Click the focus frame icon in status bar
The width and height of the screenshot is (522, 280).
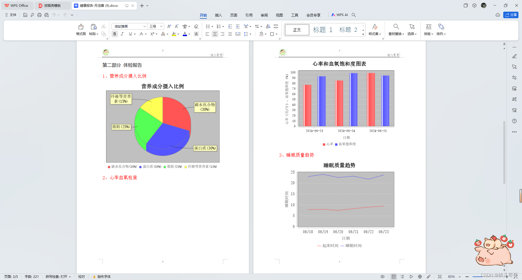440,276
